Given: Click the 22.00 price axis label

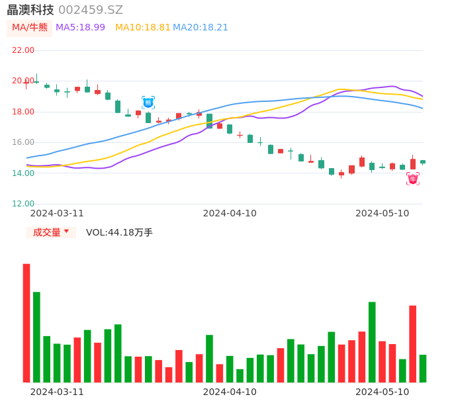Looking at the screenshot, I should [23, 50].
